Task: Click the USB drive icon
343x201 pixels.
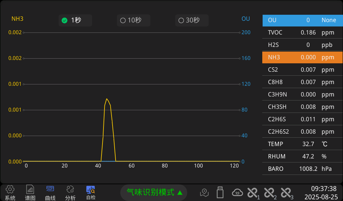Action: click(220, 192)
